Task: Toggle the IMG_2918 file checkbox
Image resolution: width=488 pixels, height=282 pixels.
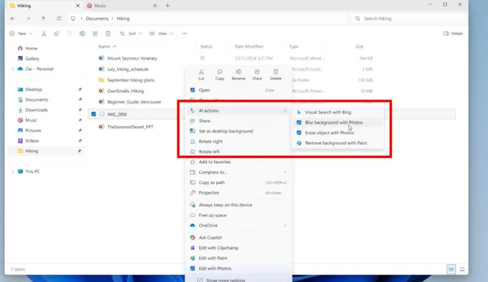Action: pos(93,114)
